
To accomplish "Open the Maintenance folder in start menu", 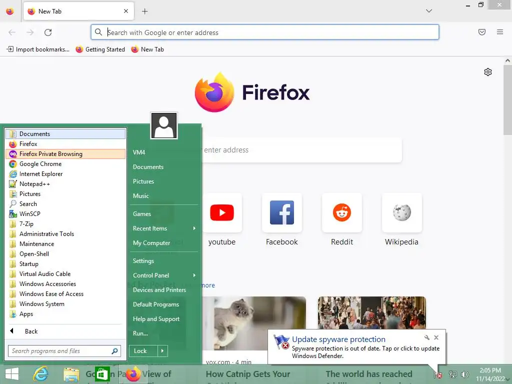I will click(x=65, y=244).
